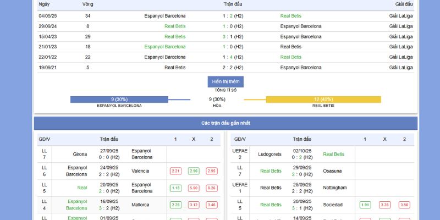The height and width of the screenshot is (220, 440).
Task: Click the 2.95 away odds for Valencia match
Action: 211,171
